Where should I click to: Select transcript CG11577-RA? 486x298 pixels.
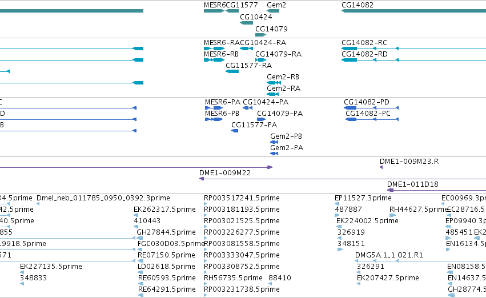248,65
